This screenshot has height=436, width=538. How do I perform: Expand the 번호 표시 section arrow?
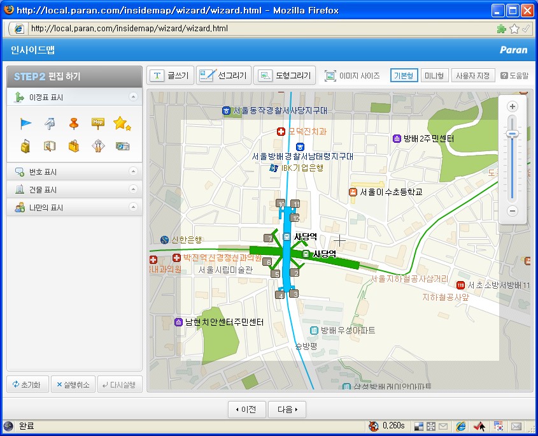134,171
